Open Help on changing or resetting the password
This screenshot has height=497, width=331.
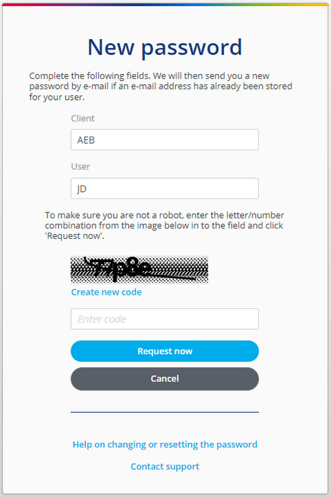click(x=165, y=445)
